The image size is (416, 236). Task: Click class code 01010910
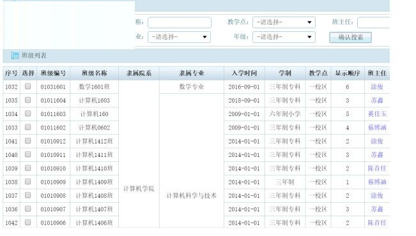[x=53, y=168]
